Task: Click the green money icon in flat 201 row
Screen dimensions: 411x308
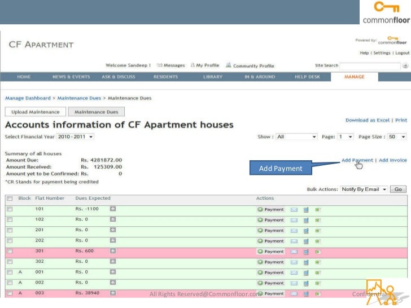Action: (317, 231)
